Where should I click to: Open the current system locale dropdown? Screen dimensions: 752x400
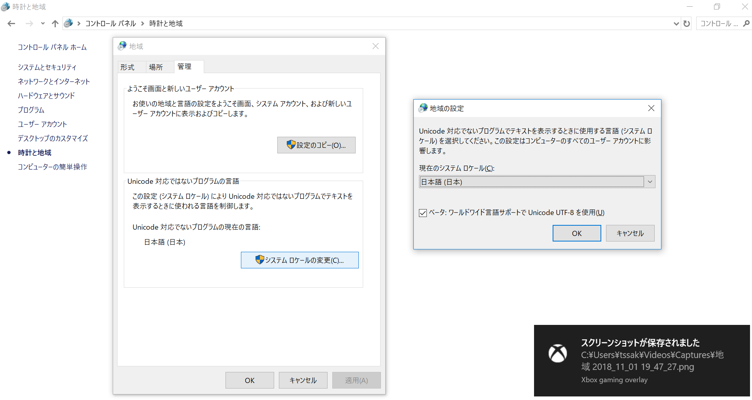click(650, 182)
